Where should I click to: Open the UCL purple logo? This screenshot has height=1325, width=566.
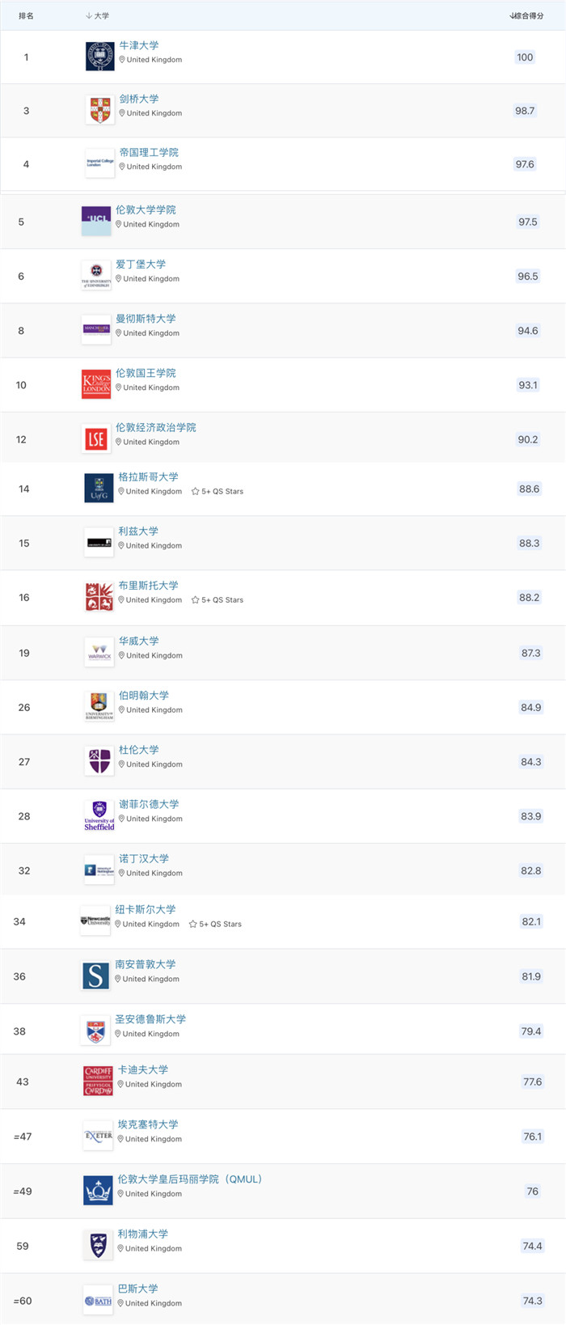(x=96, y=221)
